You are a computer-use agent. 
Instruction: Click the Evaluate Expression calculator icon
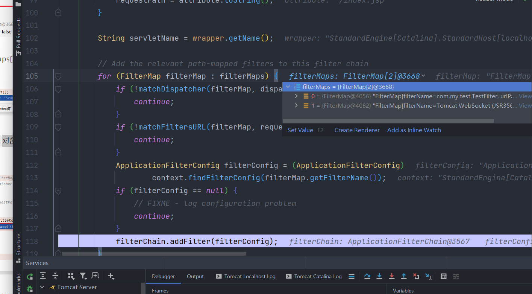tap(444, 276)
